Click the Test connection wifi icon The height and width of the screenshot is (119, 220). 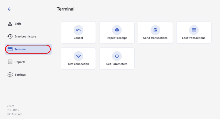[x=78, y=56]
